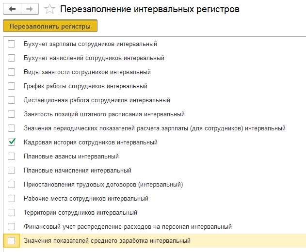Select row text Кадровая история сотрудников интервальный
This screenshot has height=252, width=306.
point(91,142)
